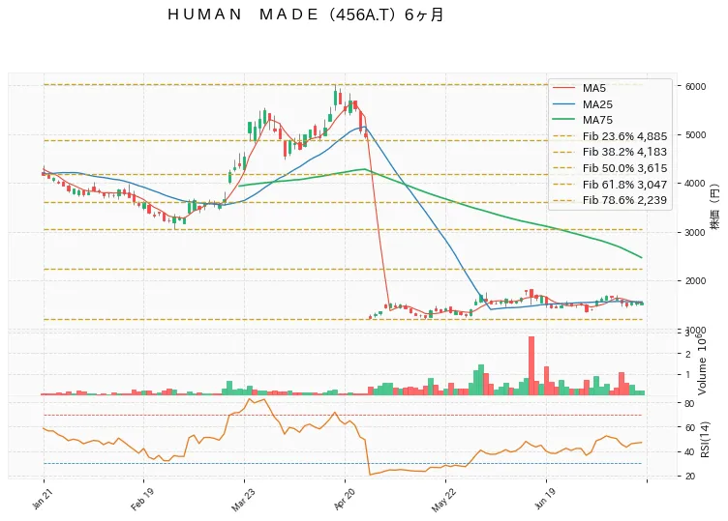
Task: Click the tallest red volume bar
Action: [531, 365]
